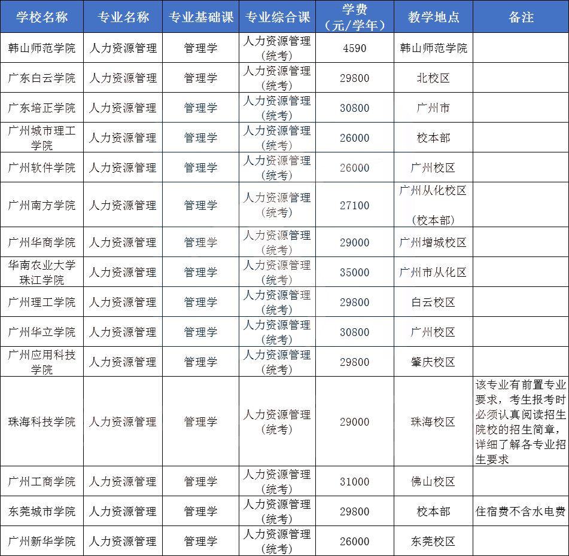Click the teaching location 北校区
This screenshot has height=556, width=569.
[x=433, y=78]
